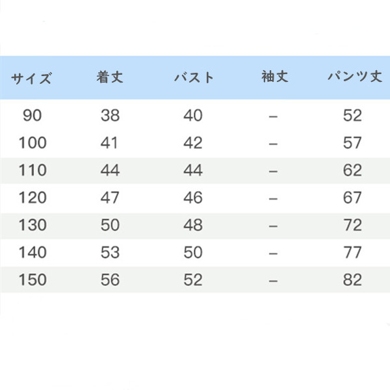
Task: Click the パンツ丈 value 67 cell
Action: pyautogui.click(x=352, y=198)
